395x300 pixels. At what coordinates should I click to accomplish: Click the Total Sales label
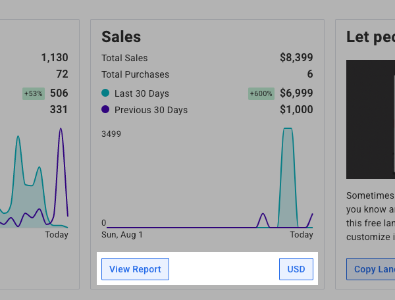coord(124,58)
